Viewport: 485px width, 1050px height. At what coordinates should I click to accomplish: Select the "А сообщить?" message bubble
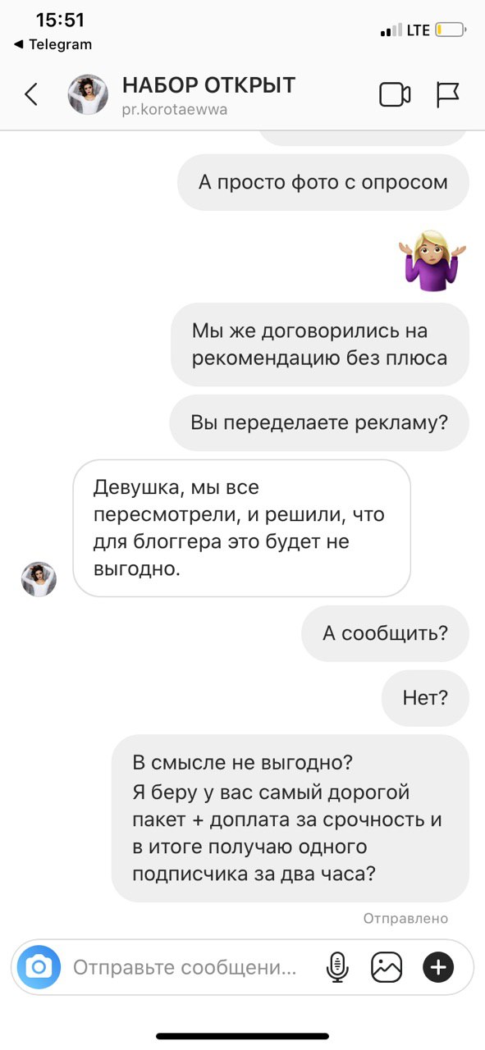point(385,633)
